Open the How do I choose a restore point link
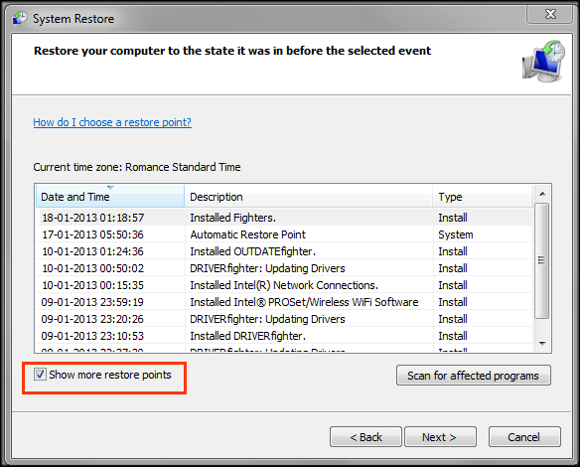Image resolution: width=580 pixels, height=467 pixels. pyautogui.click(x=112, y=122)
